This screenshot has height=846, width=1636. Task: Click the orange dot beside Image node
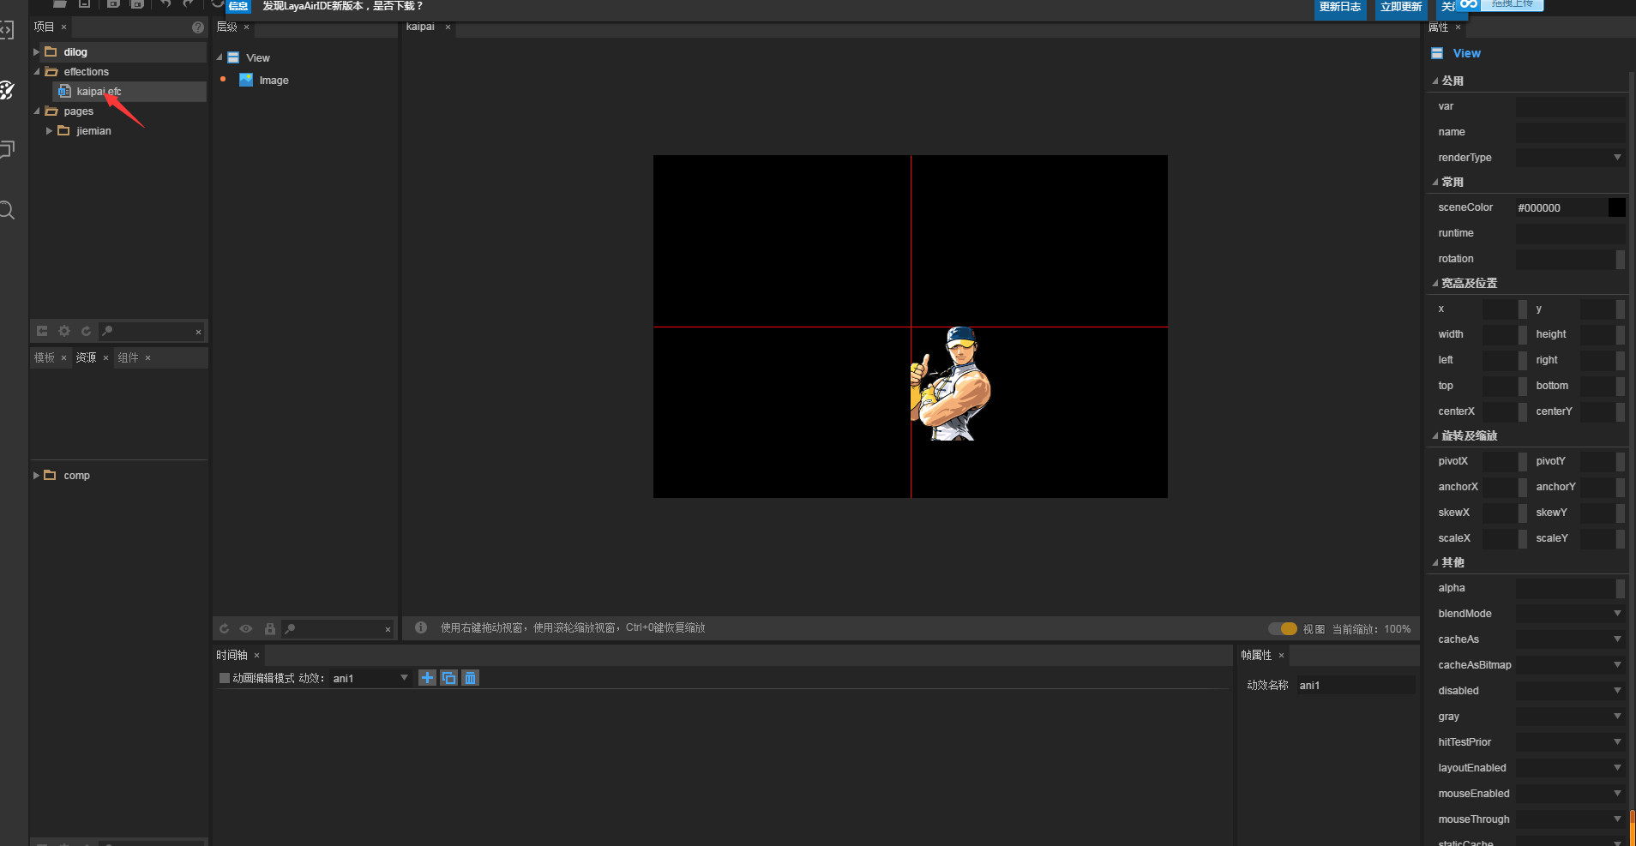tap(223, 79)
